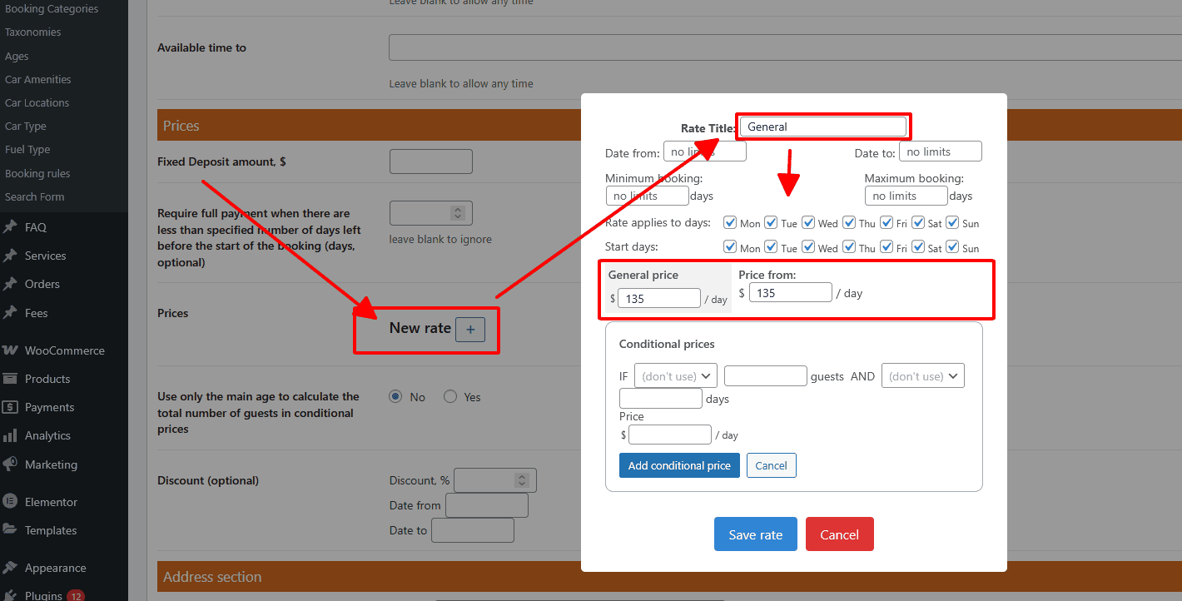Screen dimensions: 1182x601
Task: Uncheck Mon in Rate applies to days
Action: [730, 222]
